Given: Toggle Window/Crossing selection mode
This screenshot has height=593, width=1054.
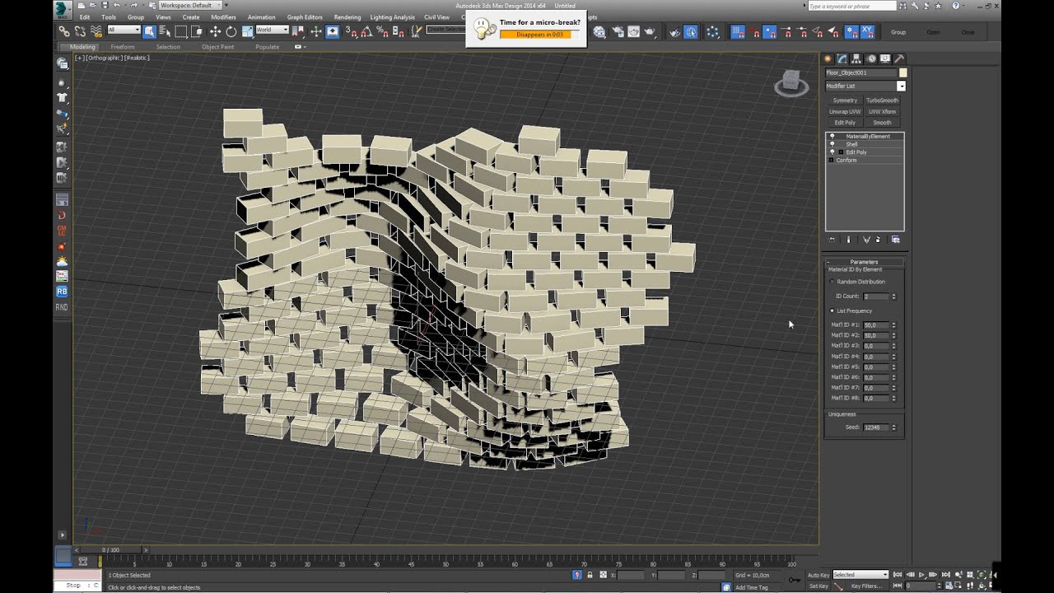Looking at the screenshot, I should click(197, 31).
